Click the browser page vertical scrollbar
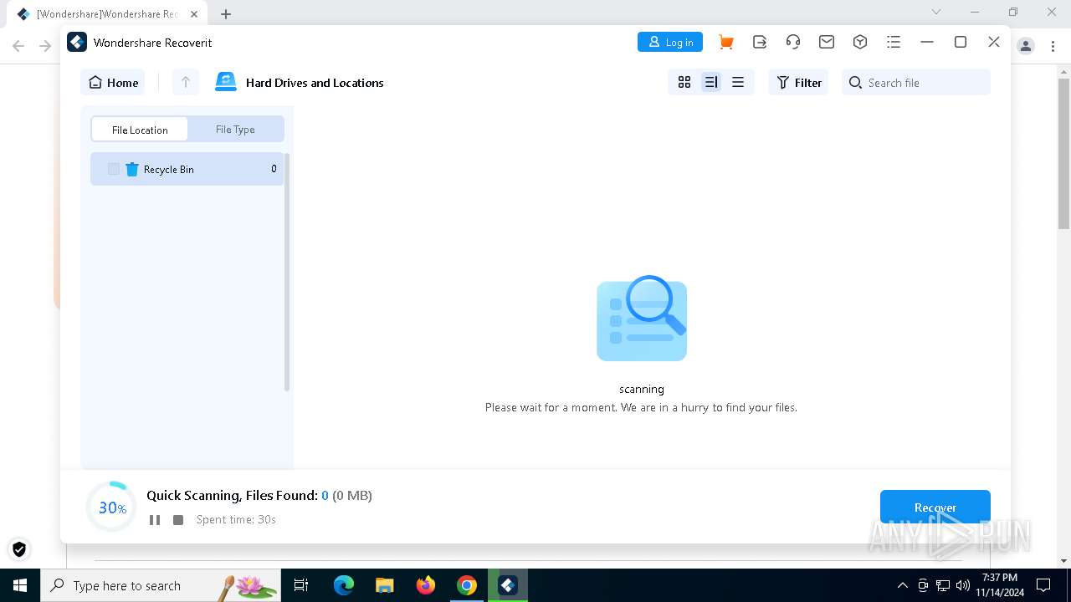The height and width of the screenshot is (602, 1071). pos(1063,155)
